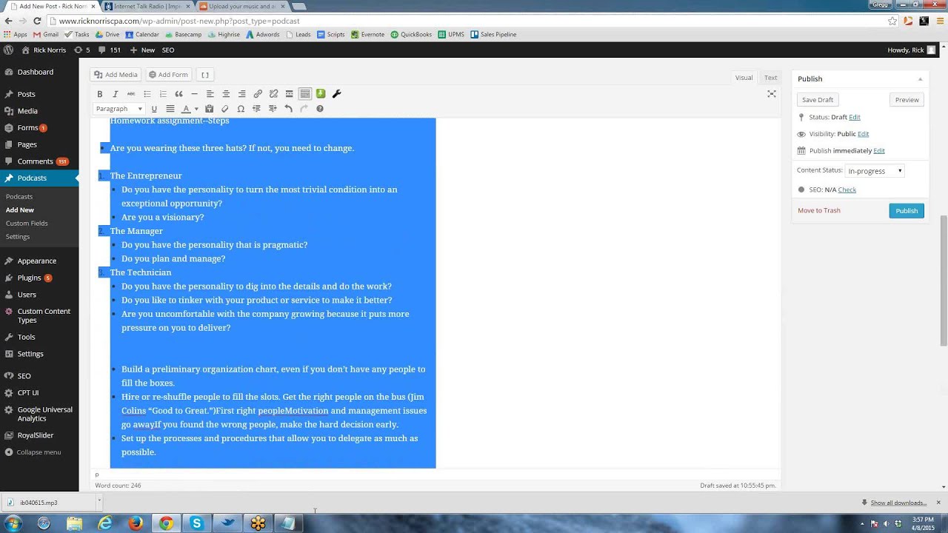This screenshot has width=948, height=533.
Task: Remove link from selected text
Action: [x=273, y=94]
